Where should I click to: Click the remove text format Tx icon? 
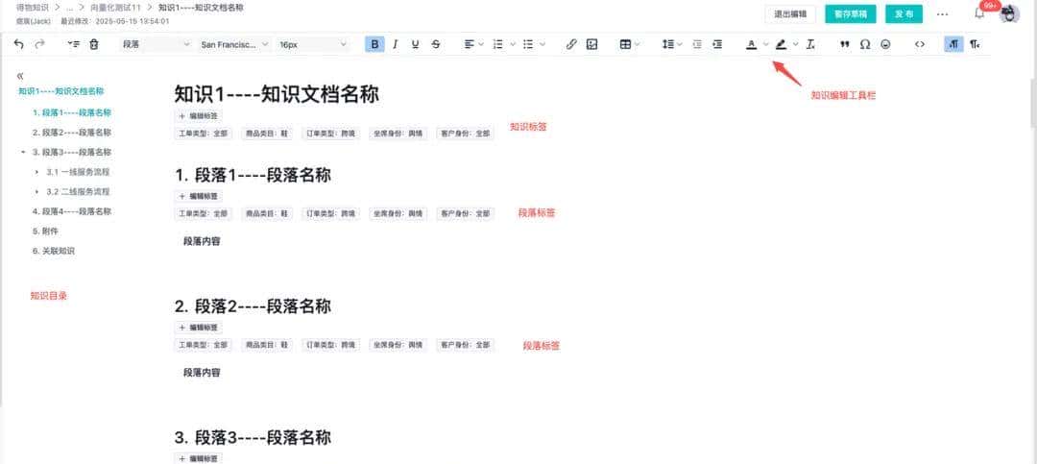pyautogui.click(x=810, y=44)
